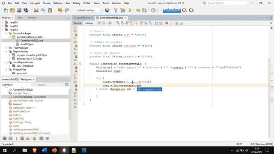274x154 pixels.
Task: Close the conectarMySQL Navigator panel
Action: 33,80
